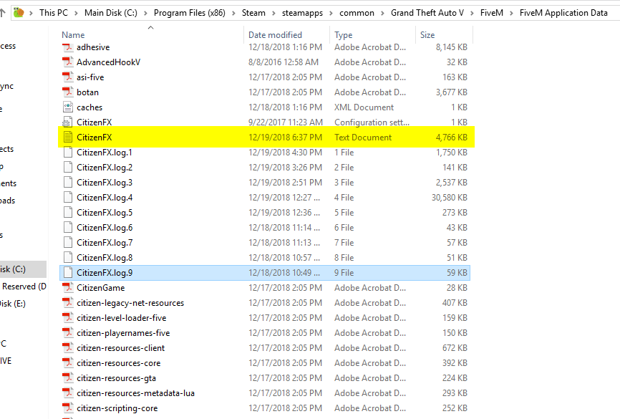The width and height of the screenshot is (620, 419).
Task: Click the Text Document type cell
Action: tap(362, 138)
